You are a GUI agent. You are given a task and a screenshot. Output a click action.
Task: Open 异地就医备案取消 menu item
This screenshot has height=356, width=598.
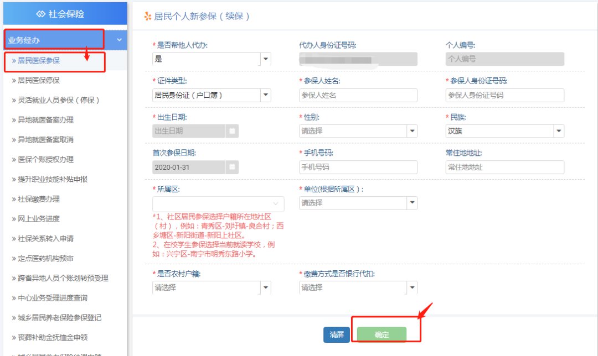tap(42, 140)
